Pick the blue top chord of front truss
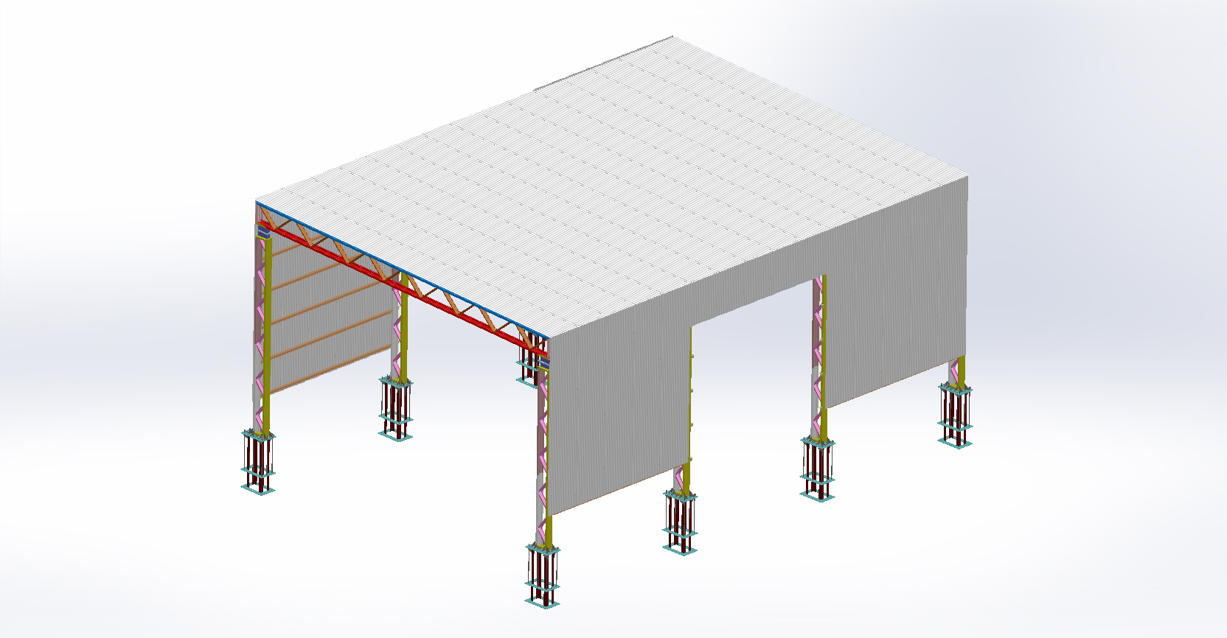 [402, 270]
